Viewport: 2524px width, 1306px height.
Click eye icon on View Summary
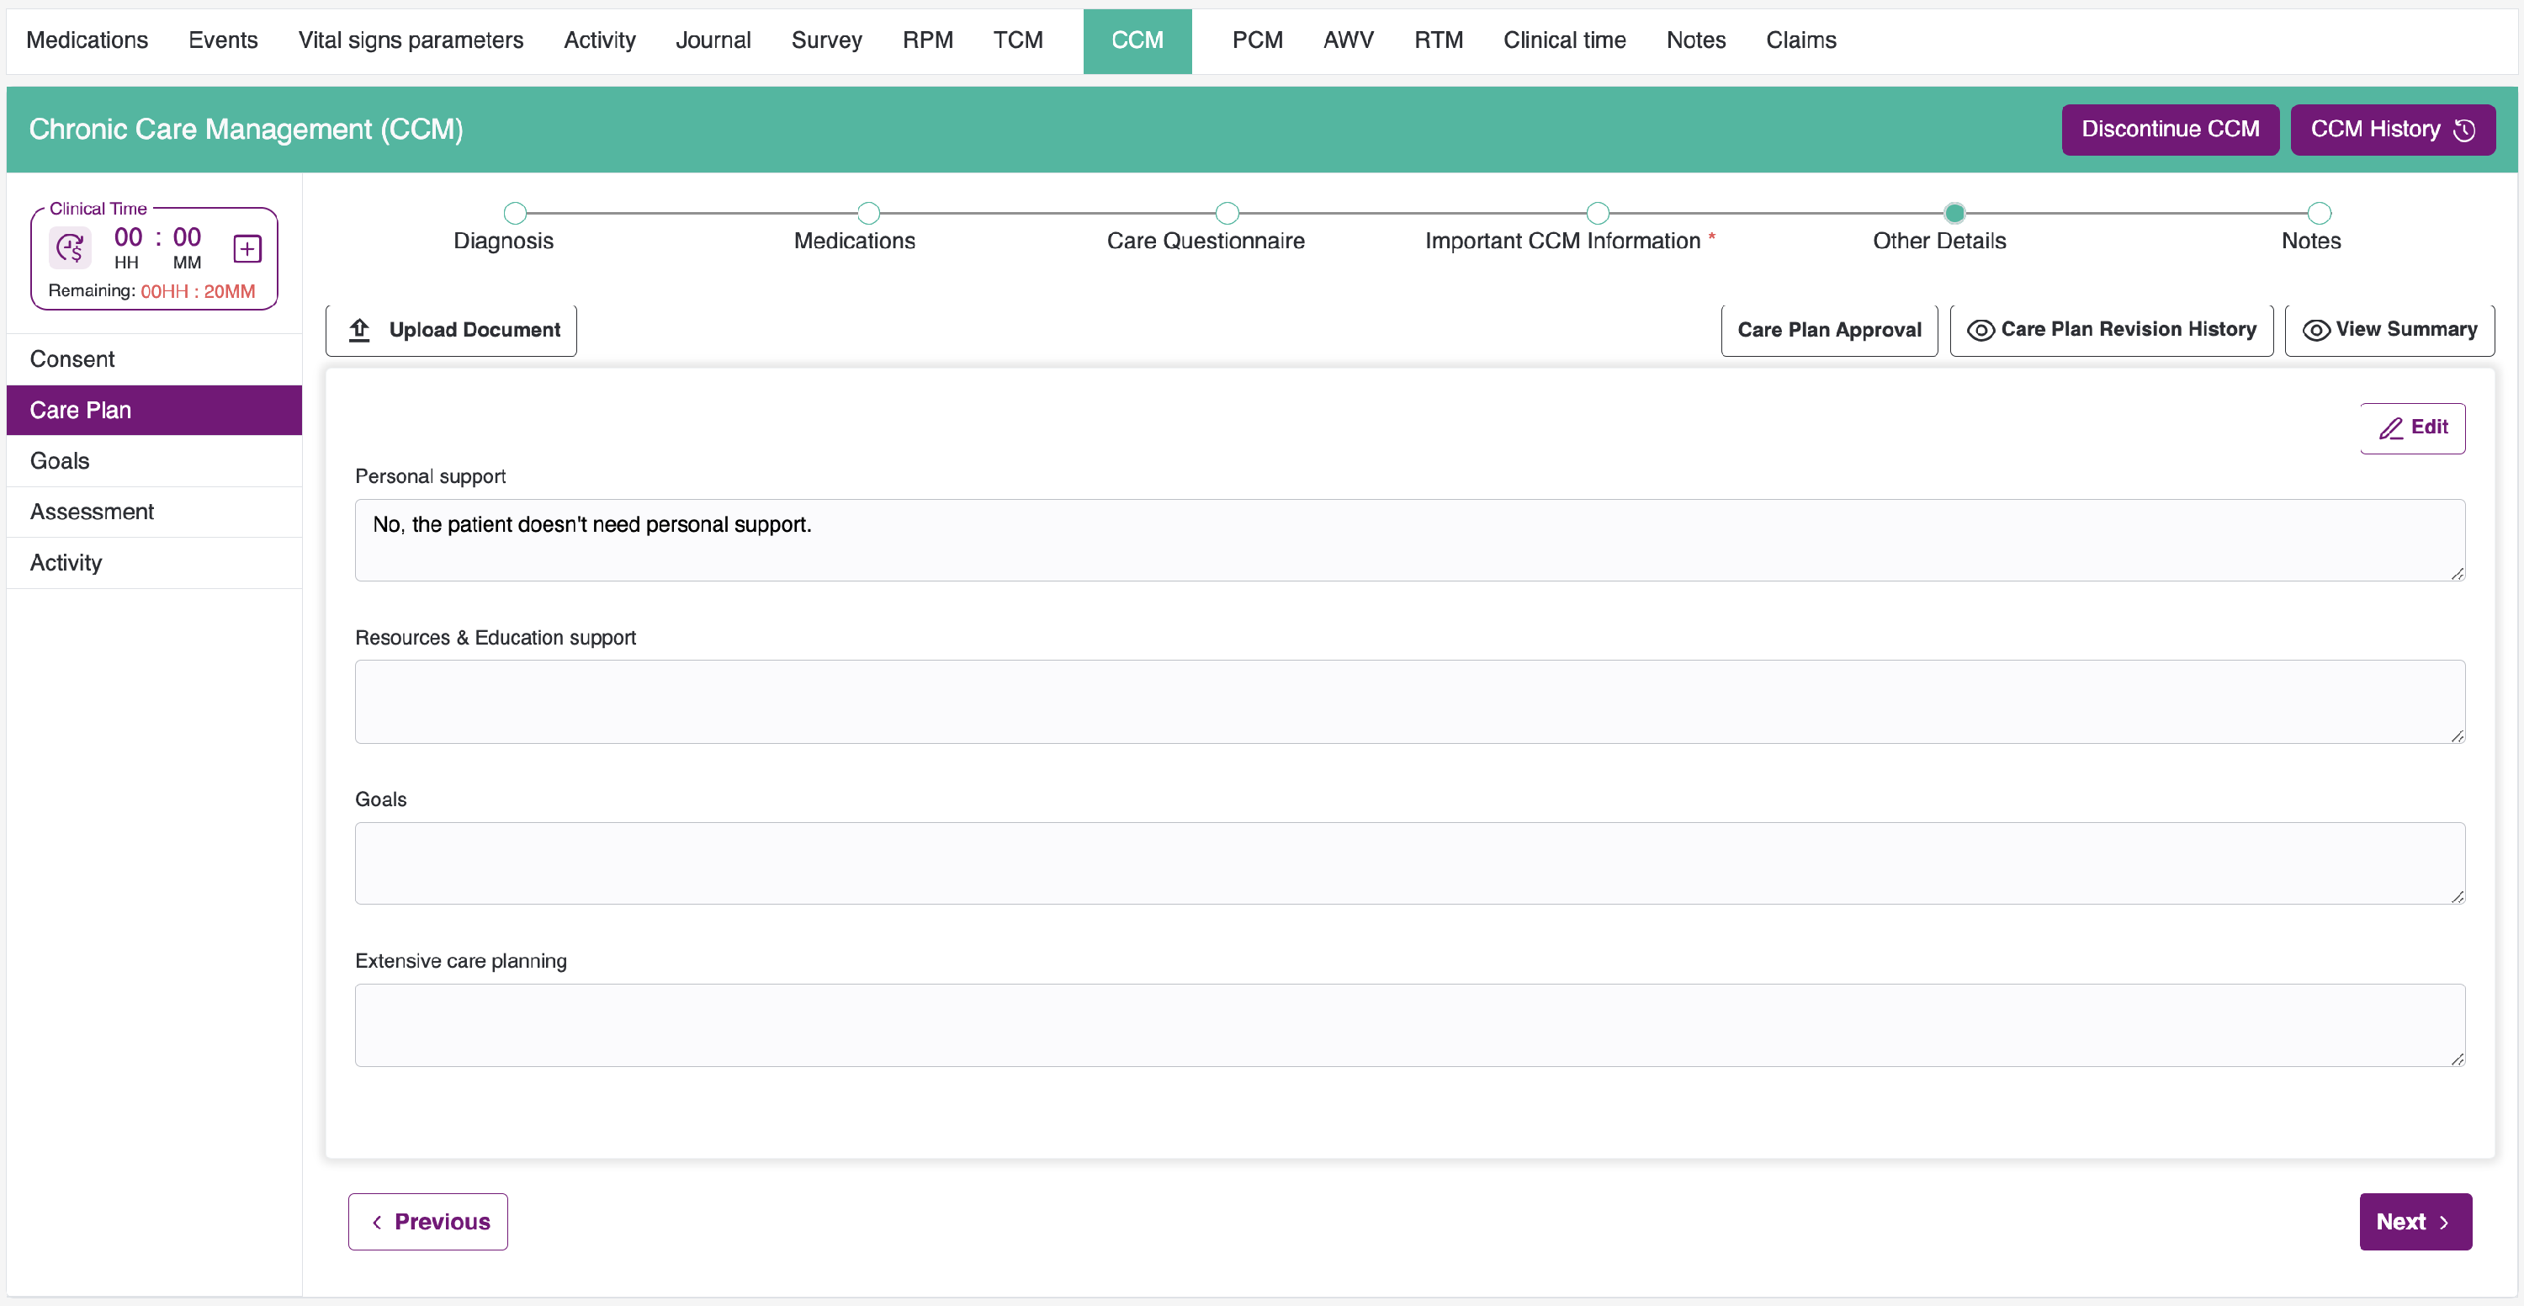coord(2315,330)
